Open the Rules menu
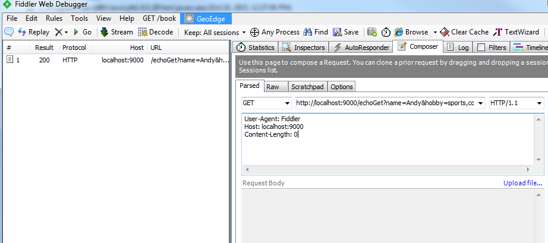Viewport: 548px width, 243px height. (x=54, y=18)
